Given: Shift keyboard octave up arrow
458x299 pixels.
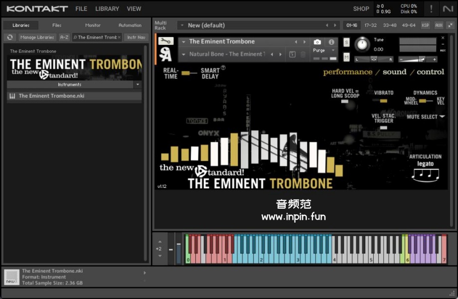Looking at the screenshot, I should (160, 242).
